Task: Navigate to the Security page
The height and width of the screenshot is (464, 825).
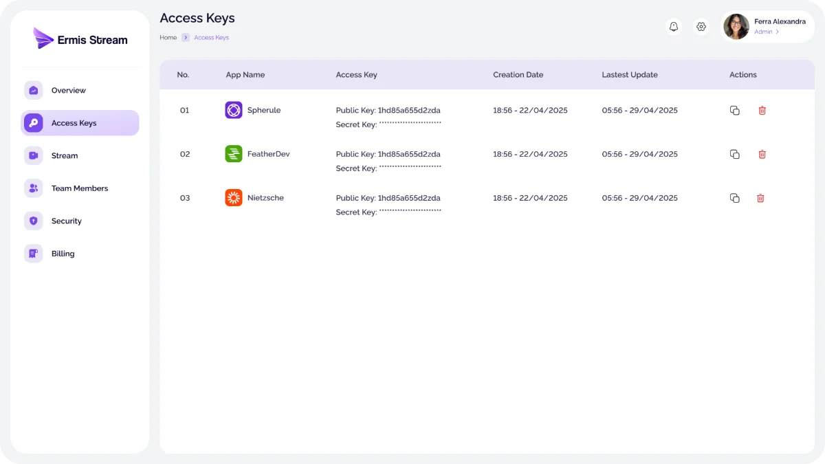Action: 66,221
